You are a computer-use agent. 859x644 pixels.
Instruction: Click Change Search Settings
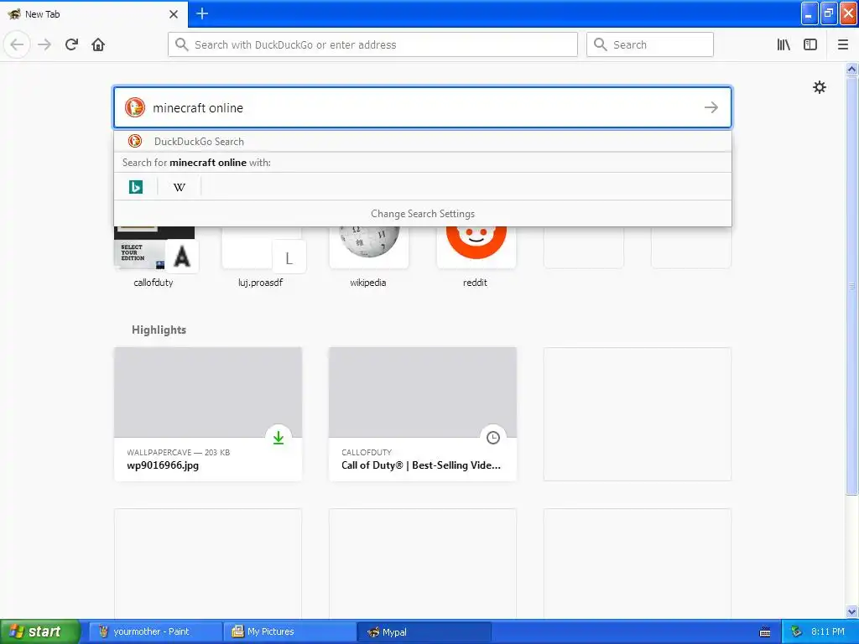(423, 214)
